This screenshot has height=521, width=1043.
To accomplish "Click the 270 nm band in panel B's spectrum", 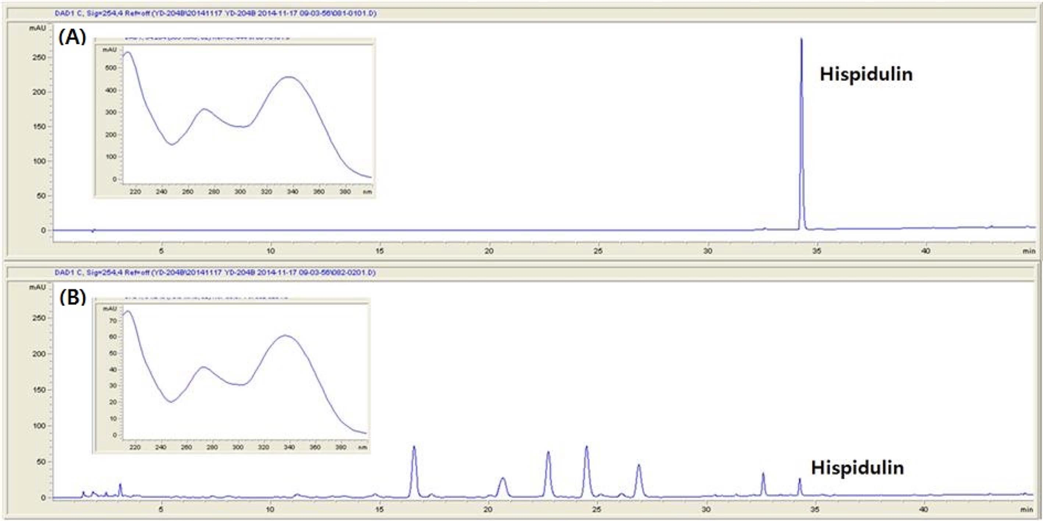I will (x=204, y=367).
